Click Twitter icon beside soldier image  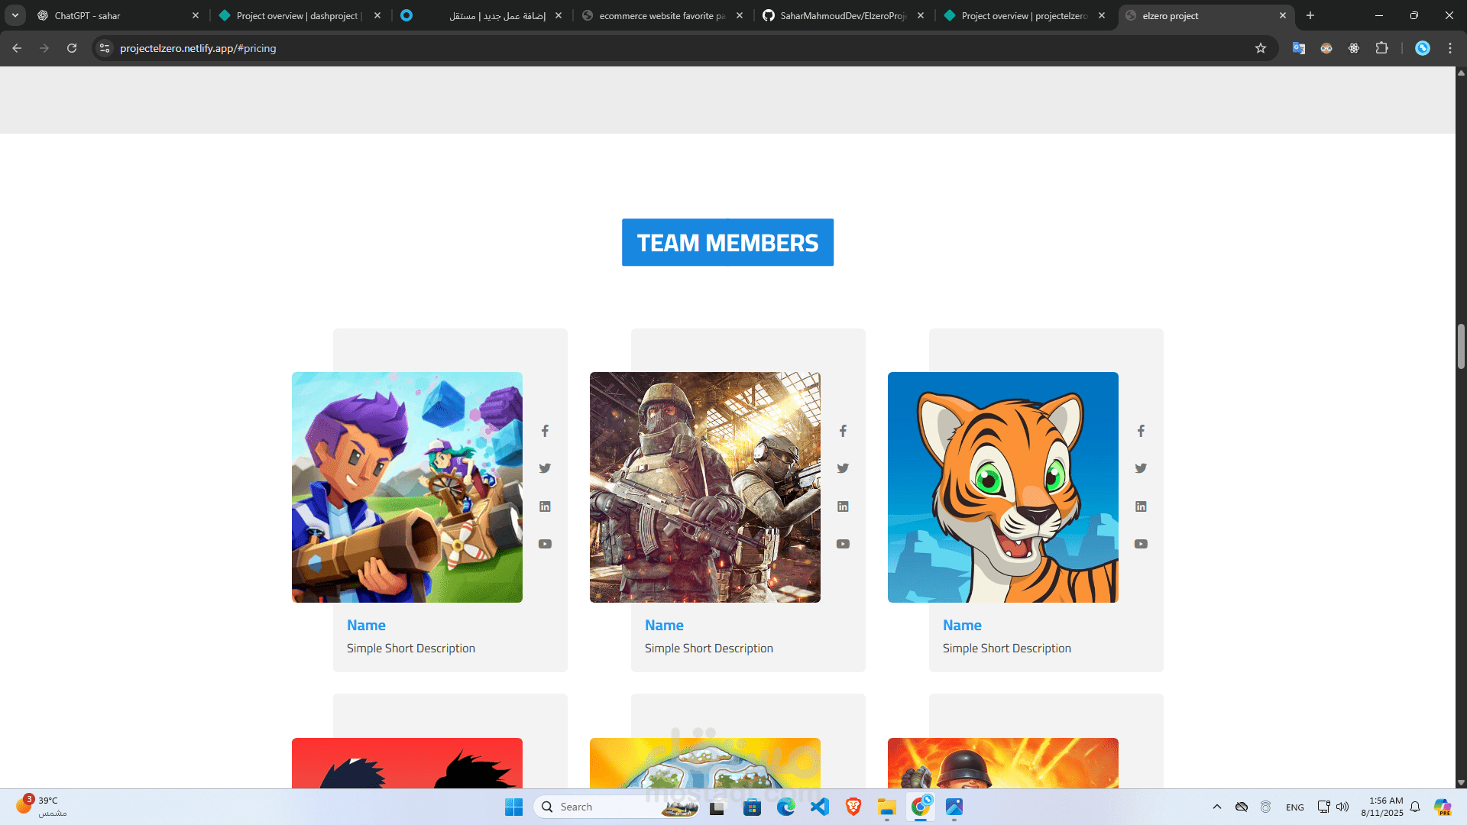point(843,468)
